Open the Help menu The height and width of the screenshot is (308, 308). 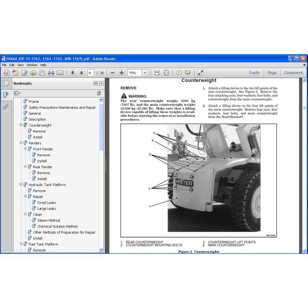pyautogui.click(x=43, y=65)
